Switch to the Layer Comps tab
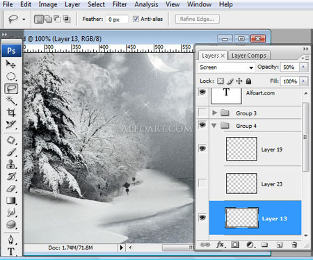This screenshot has height=260, width=313. point(249,56)
